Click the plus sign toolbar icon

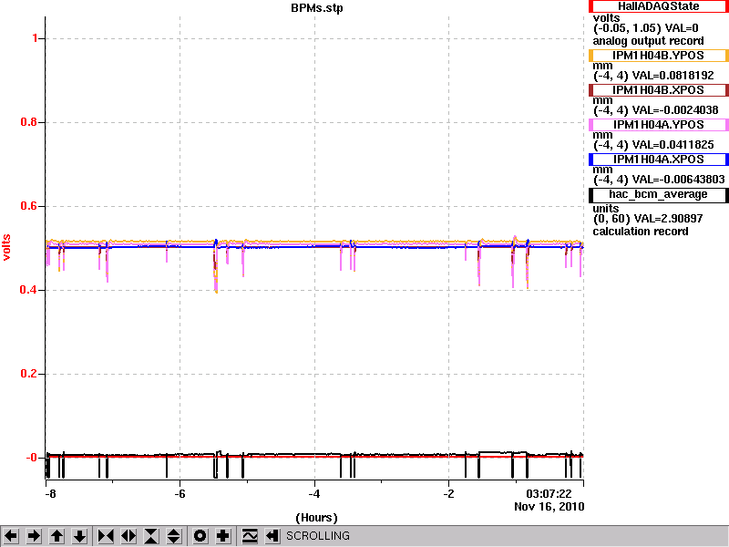[x=223, y=536]
